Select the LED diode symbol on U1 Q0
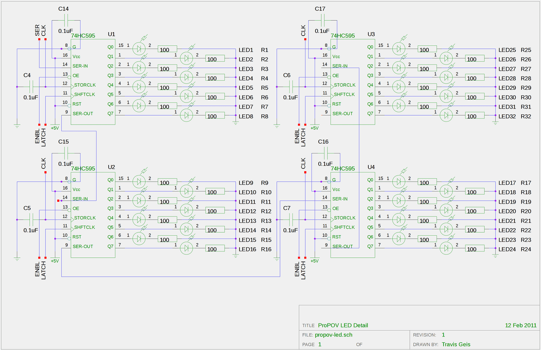Viewport: 541px width, 350px height. (139, 47)
